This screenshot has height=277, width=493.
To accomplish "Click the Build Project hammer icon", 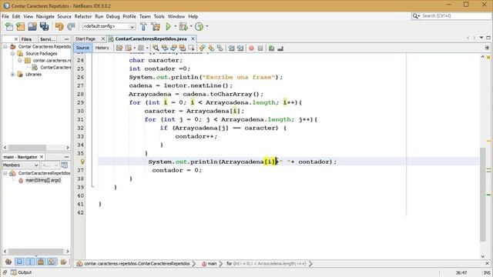I will [143, 27].
